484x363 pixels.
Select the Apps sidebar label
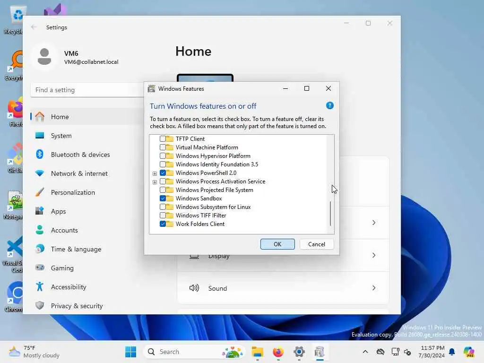[58, 211]
